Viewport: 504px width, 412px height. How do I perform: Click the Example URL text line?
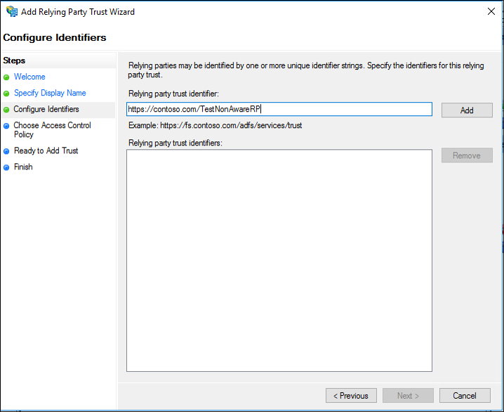pyautogui.click(x=215, y=125)
